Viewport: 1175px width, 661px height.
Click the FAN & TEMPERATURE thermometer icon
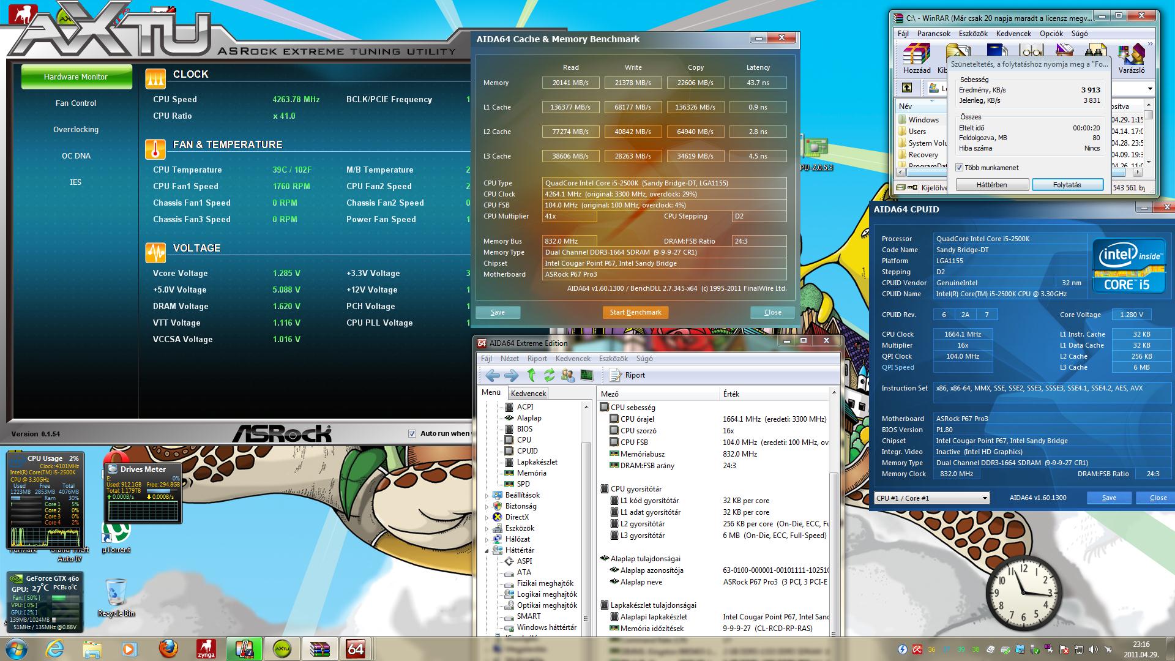[x=155, y=149]
